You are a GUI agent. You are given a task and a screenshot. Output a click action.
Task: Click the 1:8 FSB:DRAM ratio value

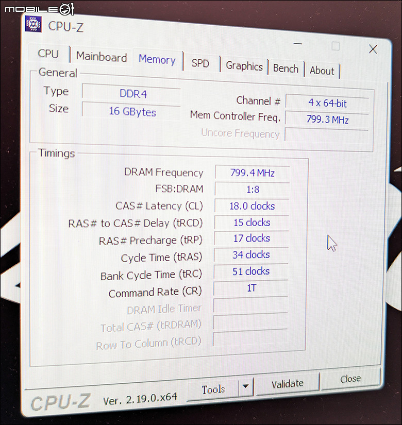pos(252,189)
